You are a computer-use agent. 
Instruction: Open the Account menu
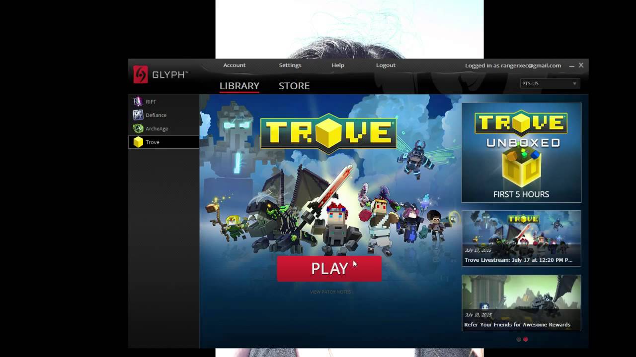(x=234, y=65)
